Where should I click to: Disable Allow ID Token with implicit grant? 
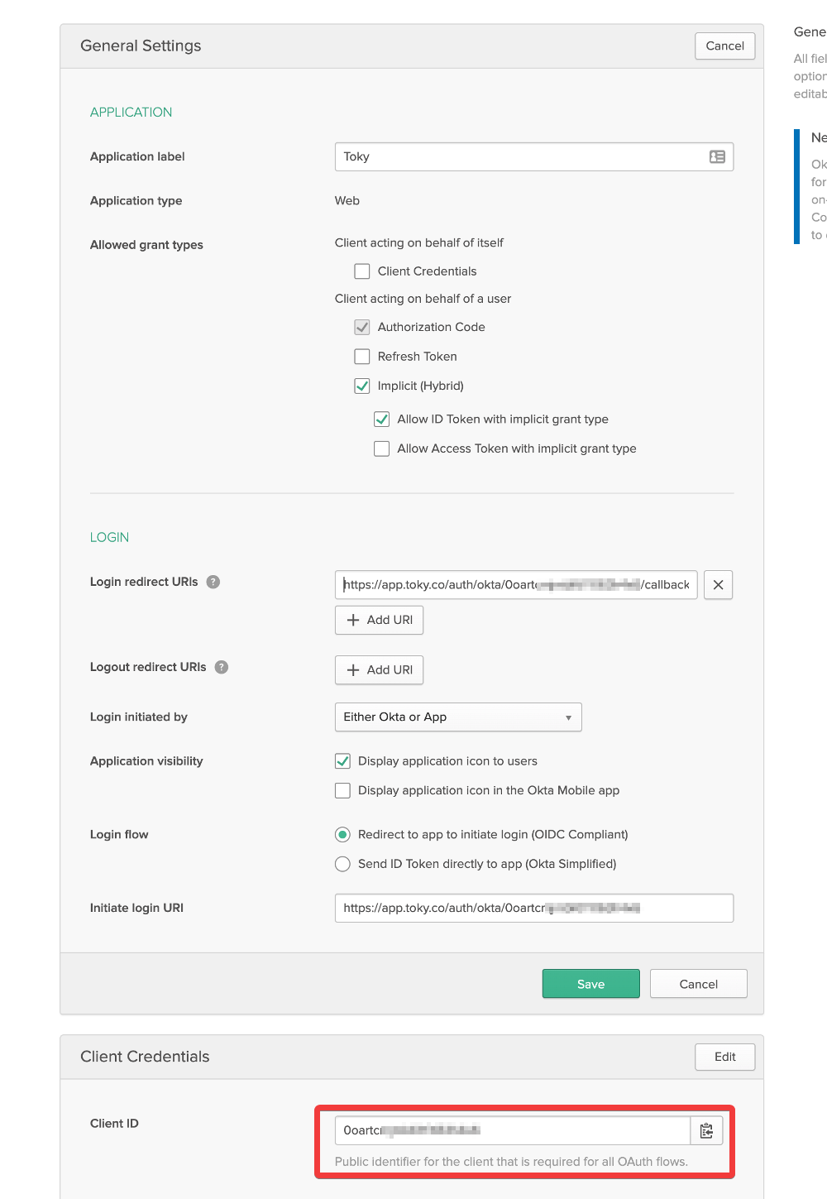tap(381, 420)
